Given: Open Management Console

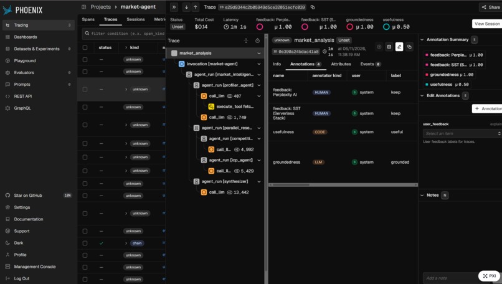Looking at the screenshot, I should (39, 267).
